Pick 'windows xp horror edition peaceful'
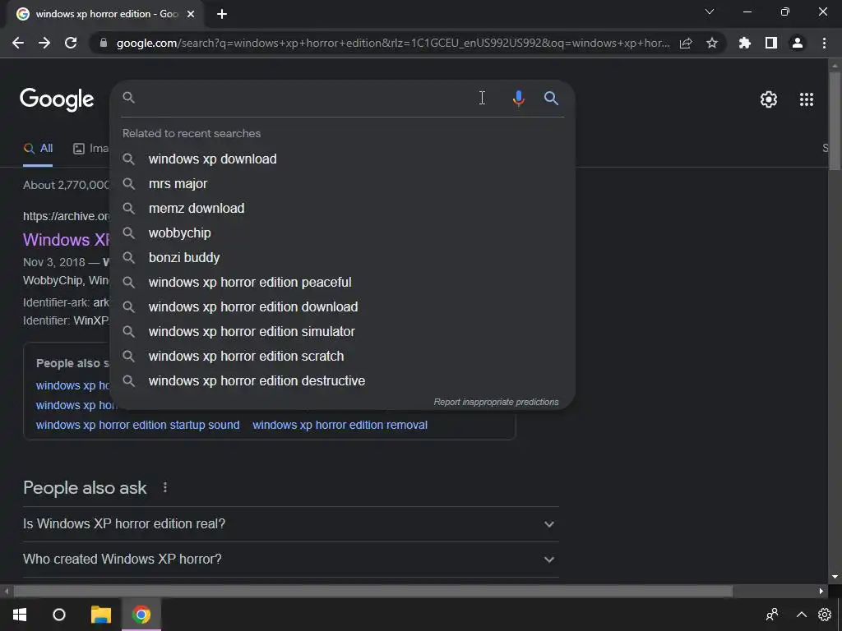 point(342,283)
